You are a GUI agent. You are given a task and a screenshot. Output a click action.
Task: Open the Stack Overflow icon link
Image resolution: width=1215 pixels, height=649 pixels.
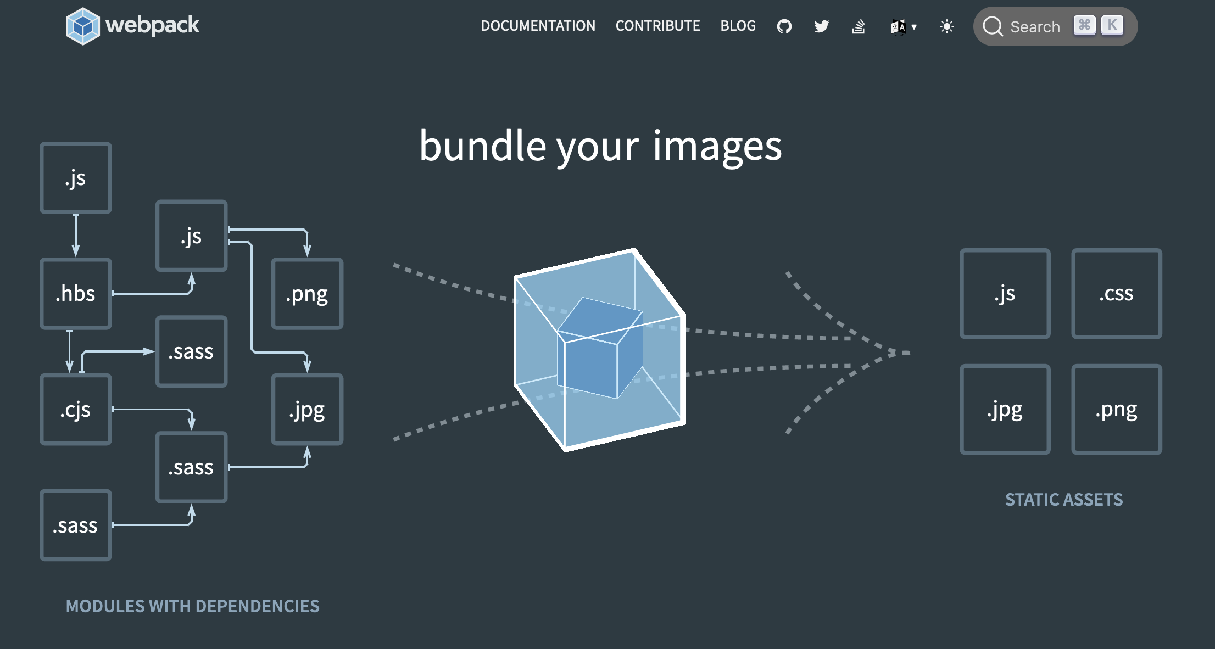(x=858, y=26)
